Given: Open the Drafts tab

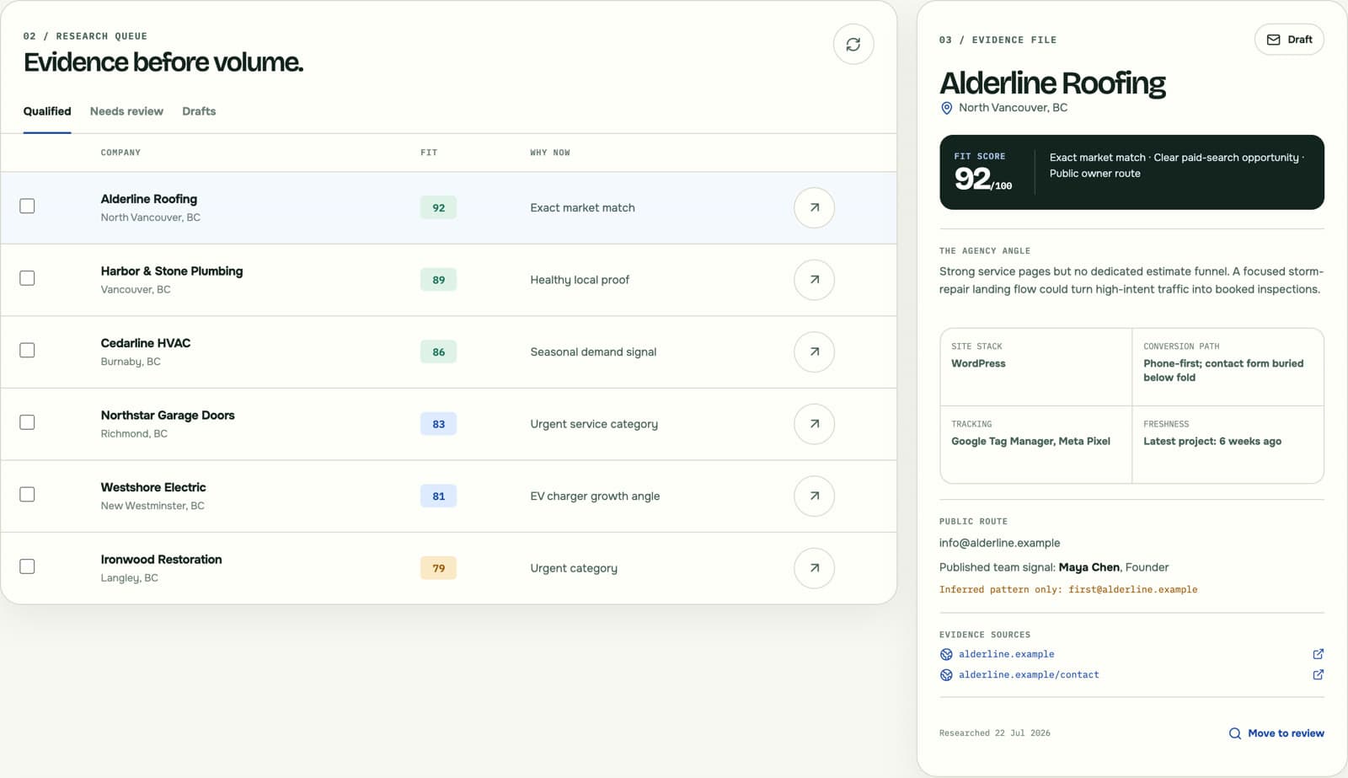Looking at the screenshot, I should click(x=199, y=111).
